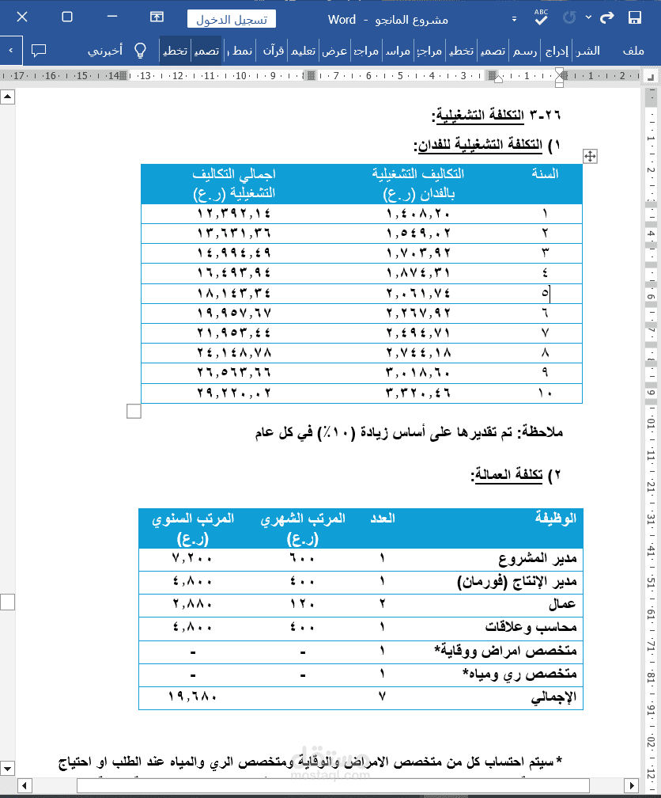Click the table move handle cross icon
The height and width of the screenshot is (798, 661).
(590, 156)
